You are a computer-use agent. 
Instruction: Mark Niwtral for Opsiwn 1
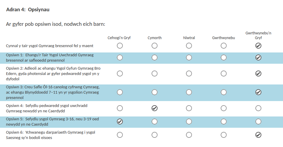189,57
